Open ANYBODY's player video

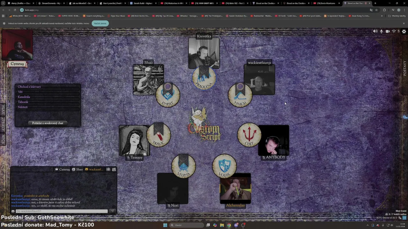coord(273,141)
